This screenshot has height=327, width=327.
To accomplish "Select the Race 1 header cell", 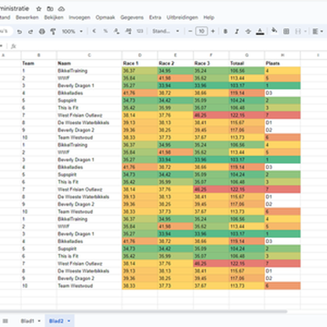I will point(140,63).
